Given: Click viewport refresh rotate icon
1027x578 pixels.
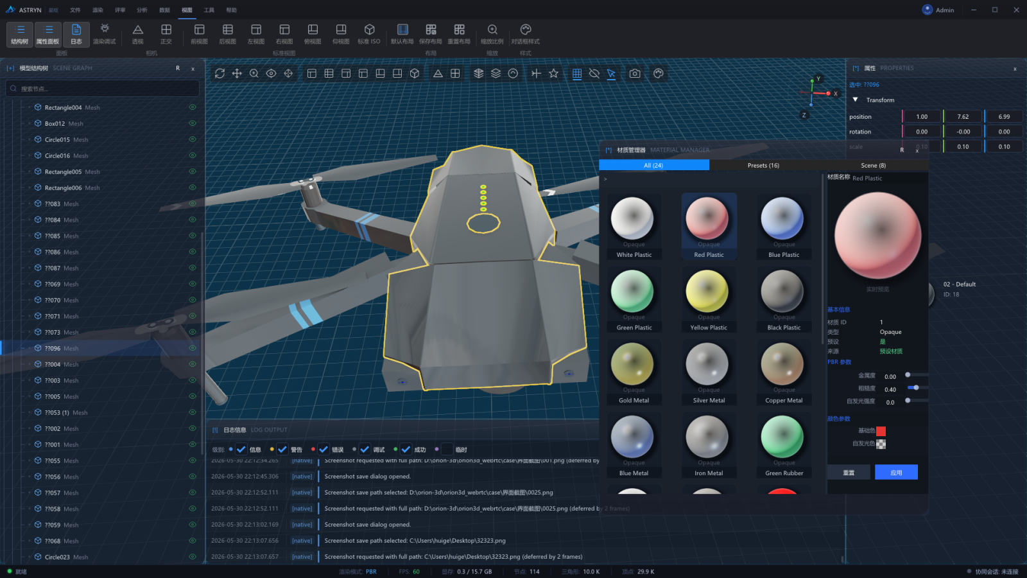Looking at the screenshot, I should (220, 74).
